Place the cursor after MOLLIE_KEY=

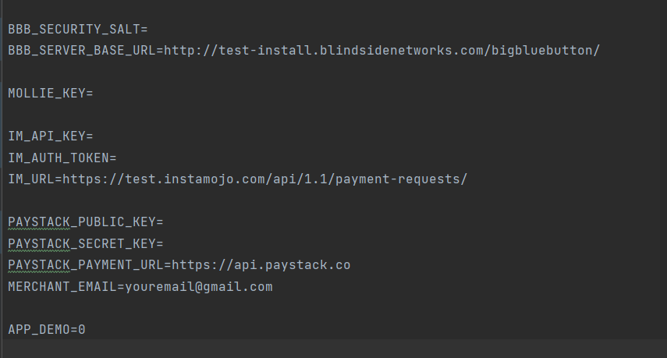click(94, 94)
